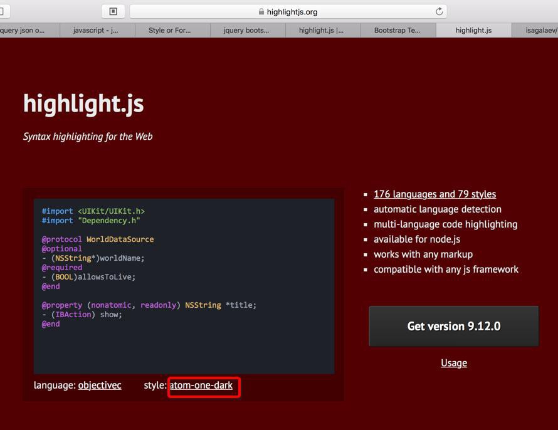558x430 pixels.
Task: Open the 'Style or For...' tab
Action: tap(172, 30)
